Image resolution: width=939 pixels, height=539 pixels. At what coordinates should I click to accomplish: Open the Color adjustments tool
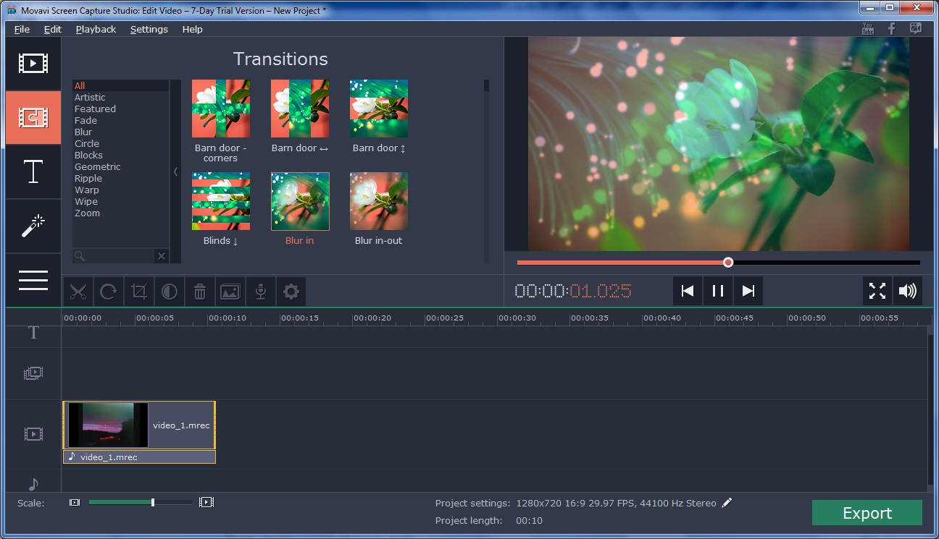169,292
